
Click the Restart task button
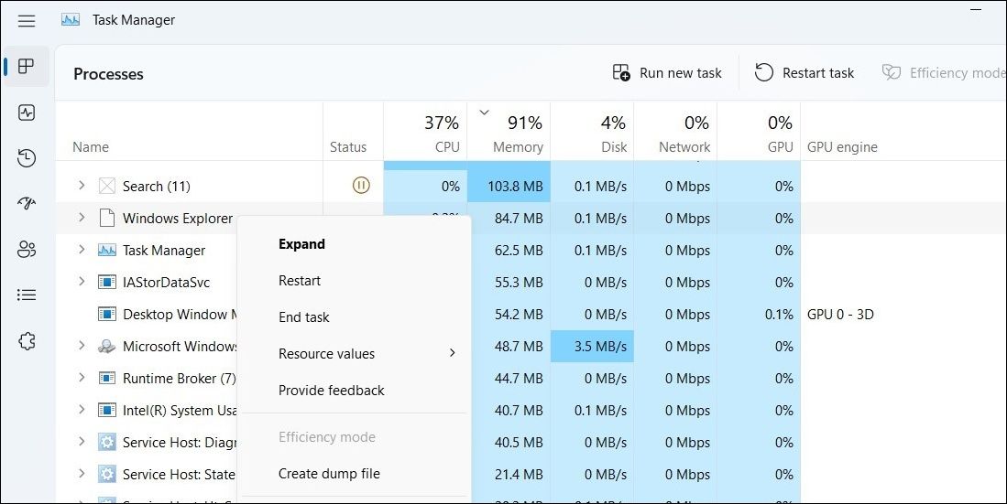click(x=805, y=73)
